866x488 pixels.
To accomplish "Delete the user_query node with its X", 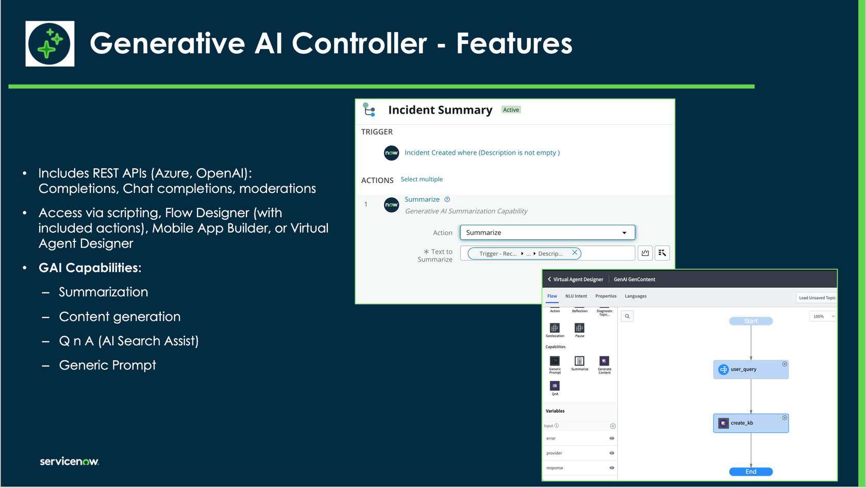I will (x=785, y=364).
